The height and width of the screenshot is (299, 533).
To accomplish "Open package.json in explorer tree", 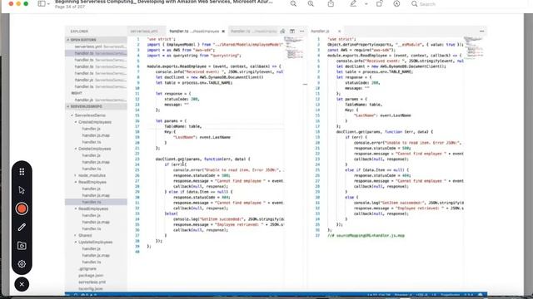I will pyautogui.click(x=91, y=275).
